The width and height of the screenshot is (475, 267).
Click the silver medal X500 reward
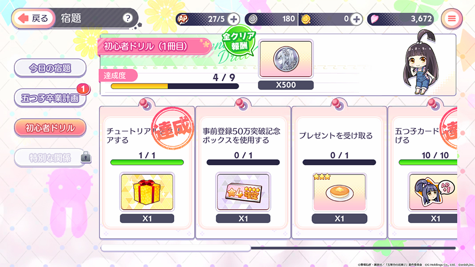pyautogui.click(x=285, y=59)
